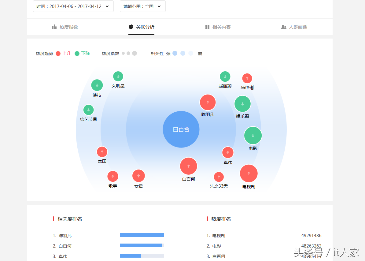Click the blue relevance bar for 白百何
The width and height of the screenshot is (365, 261).
[x=141, y=245]
